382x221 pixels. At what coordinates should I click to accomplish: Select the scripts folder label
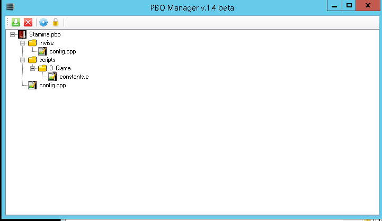(47, 60)
